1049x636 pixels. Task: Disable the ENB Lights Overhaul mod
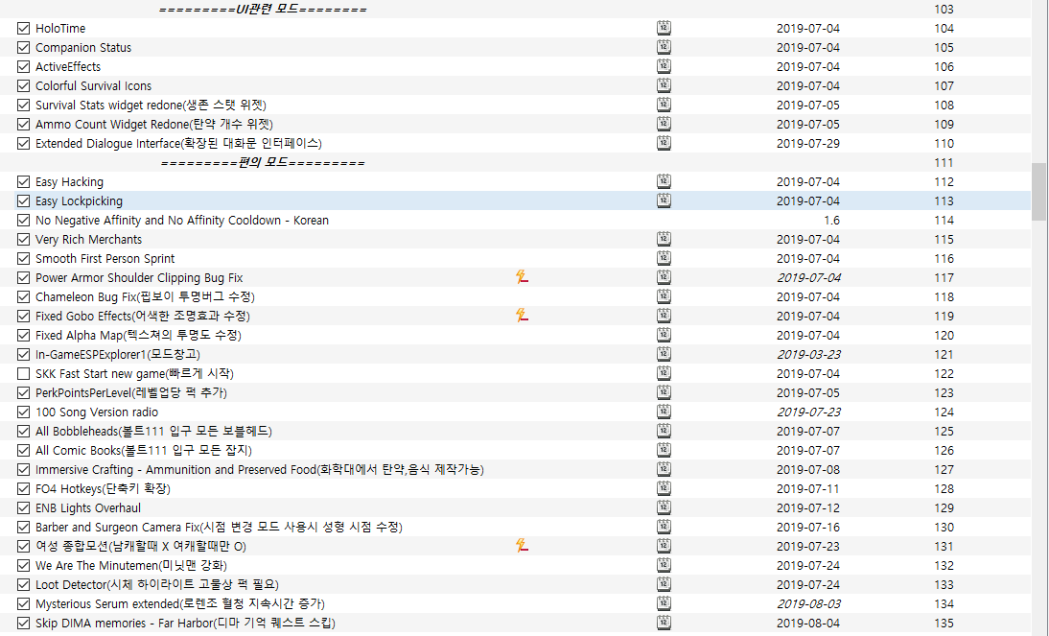tap(23, 507)
